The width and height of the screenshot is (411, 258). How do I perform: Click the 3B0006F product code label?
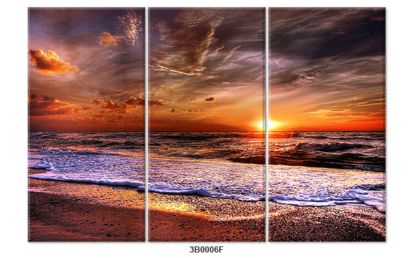[206, 250]
